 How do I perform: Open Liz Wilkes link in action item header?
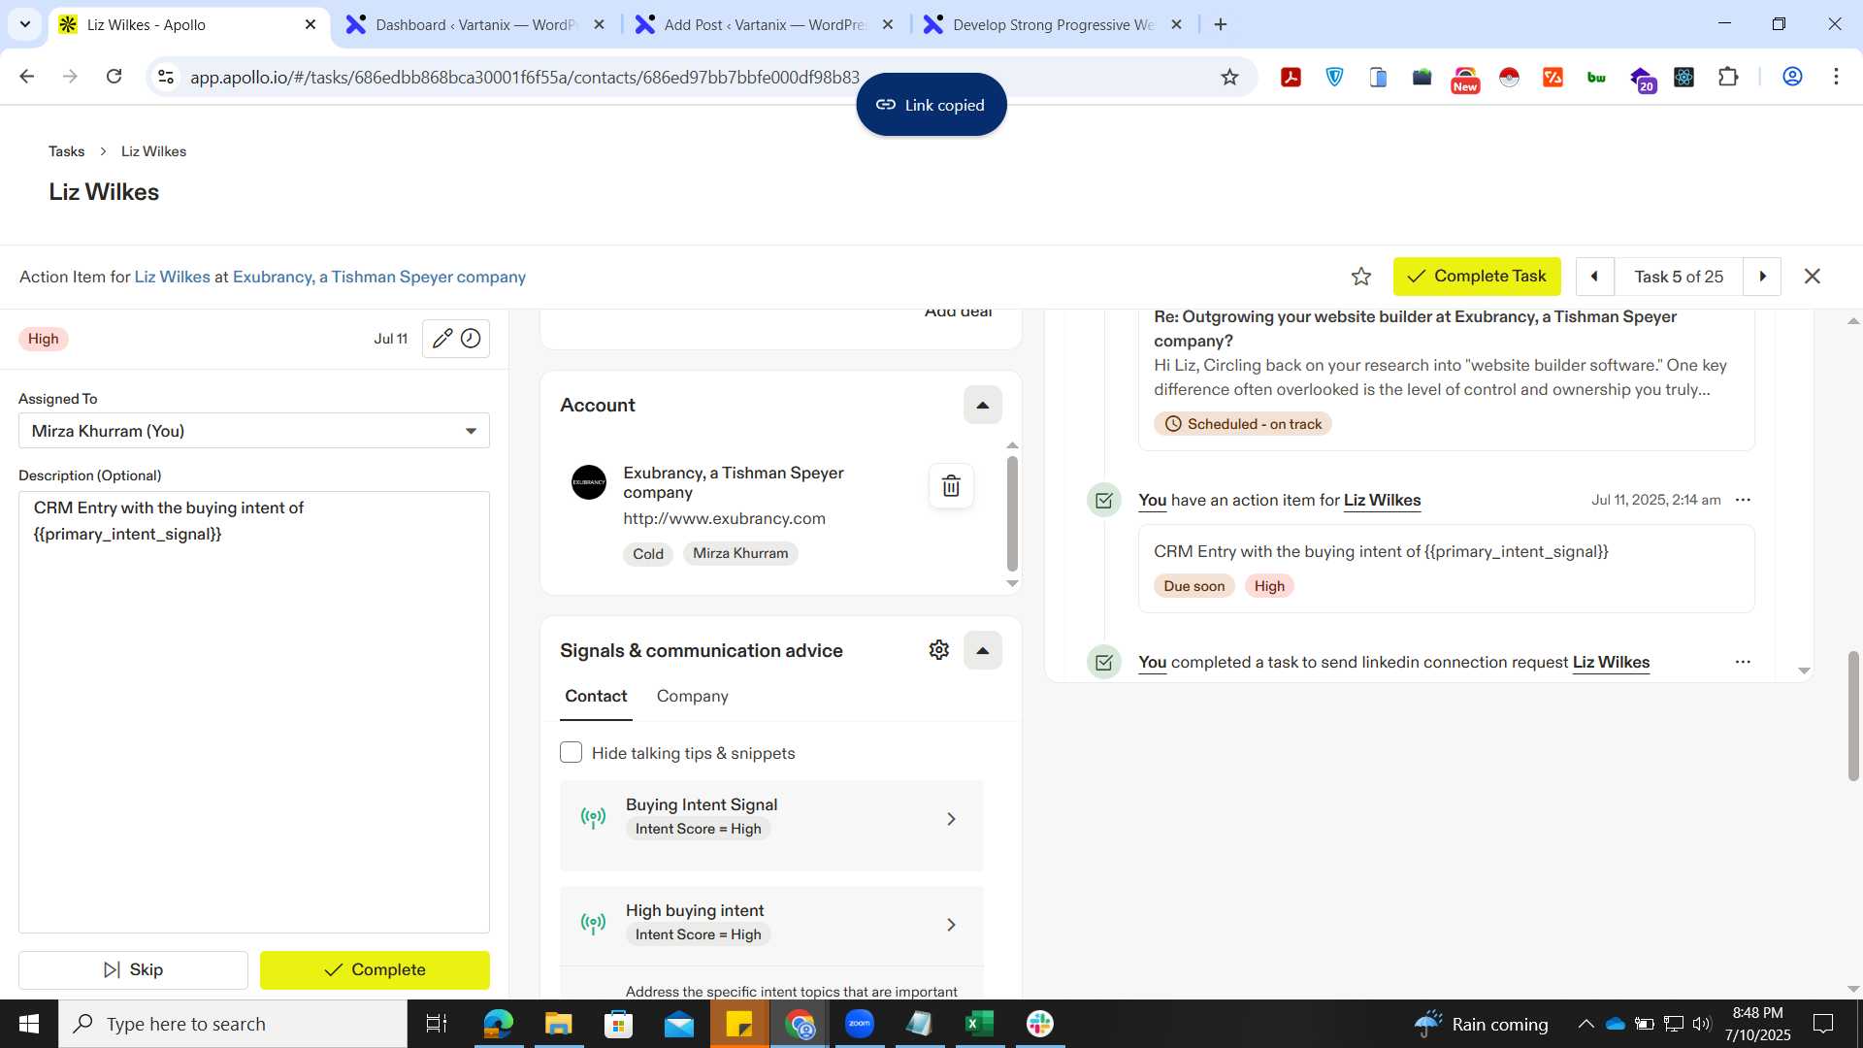[172, 277]
